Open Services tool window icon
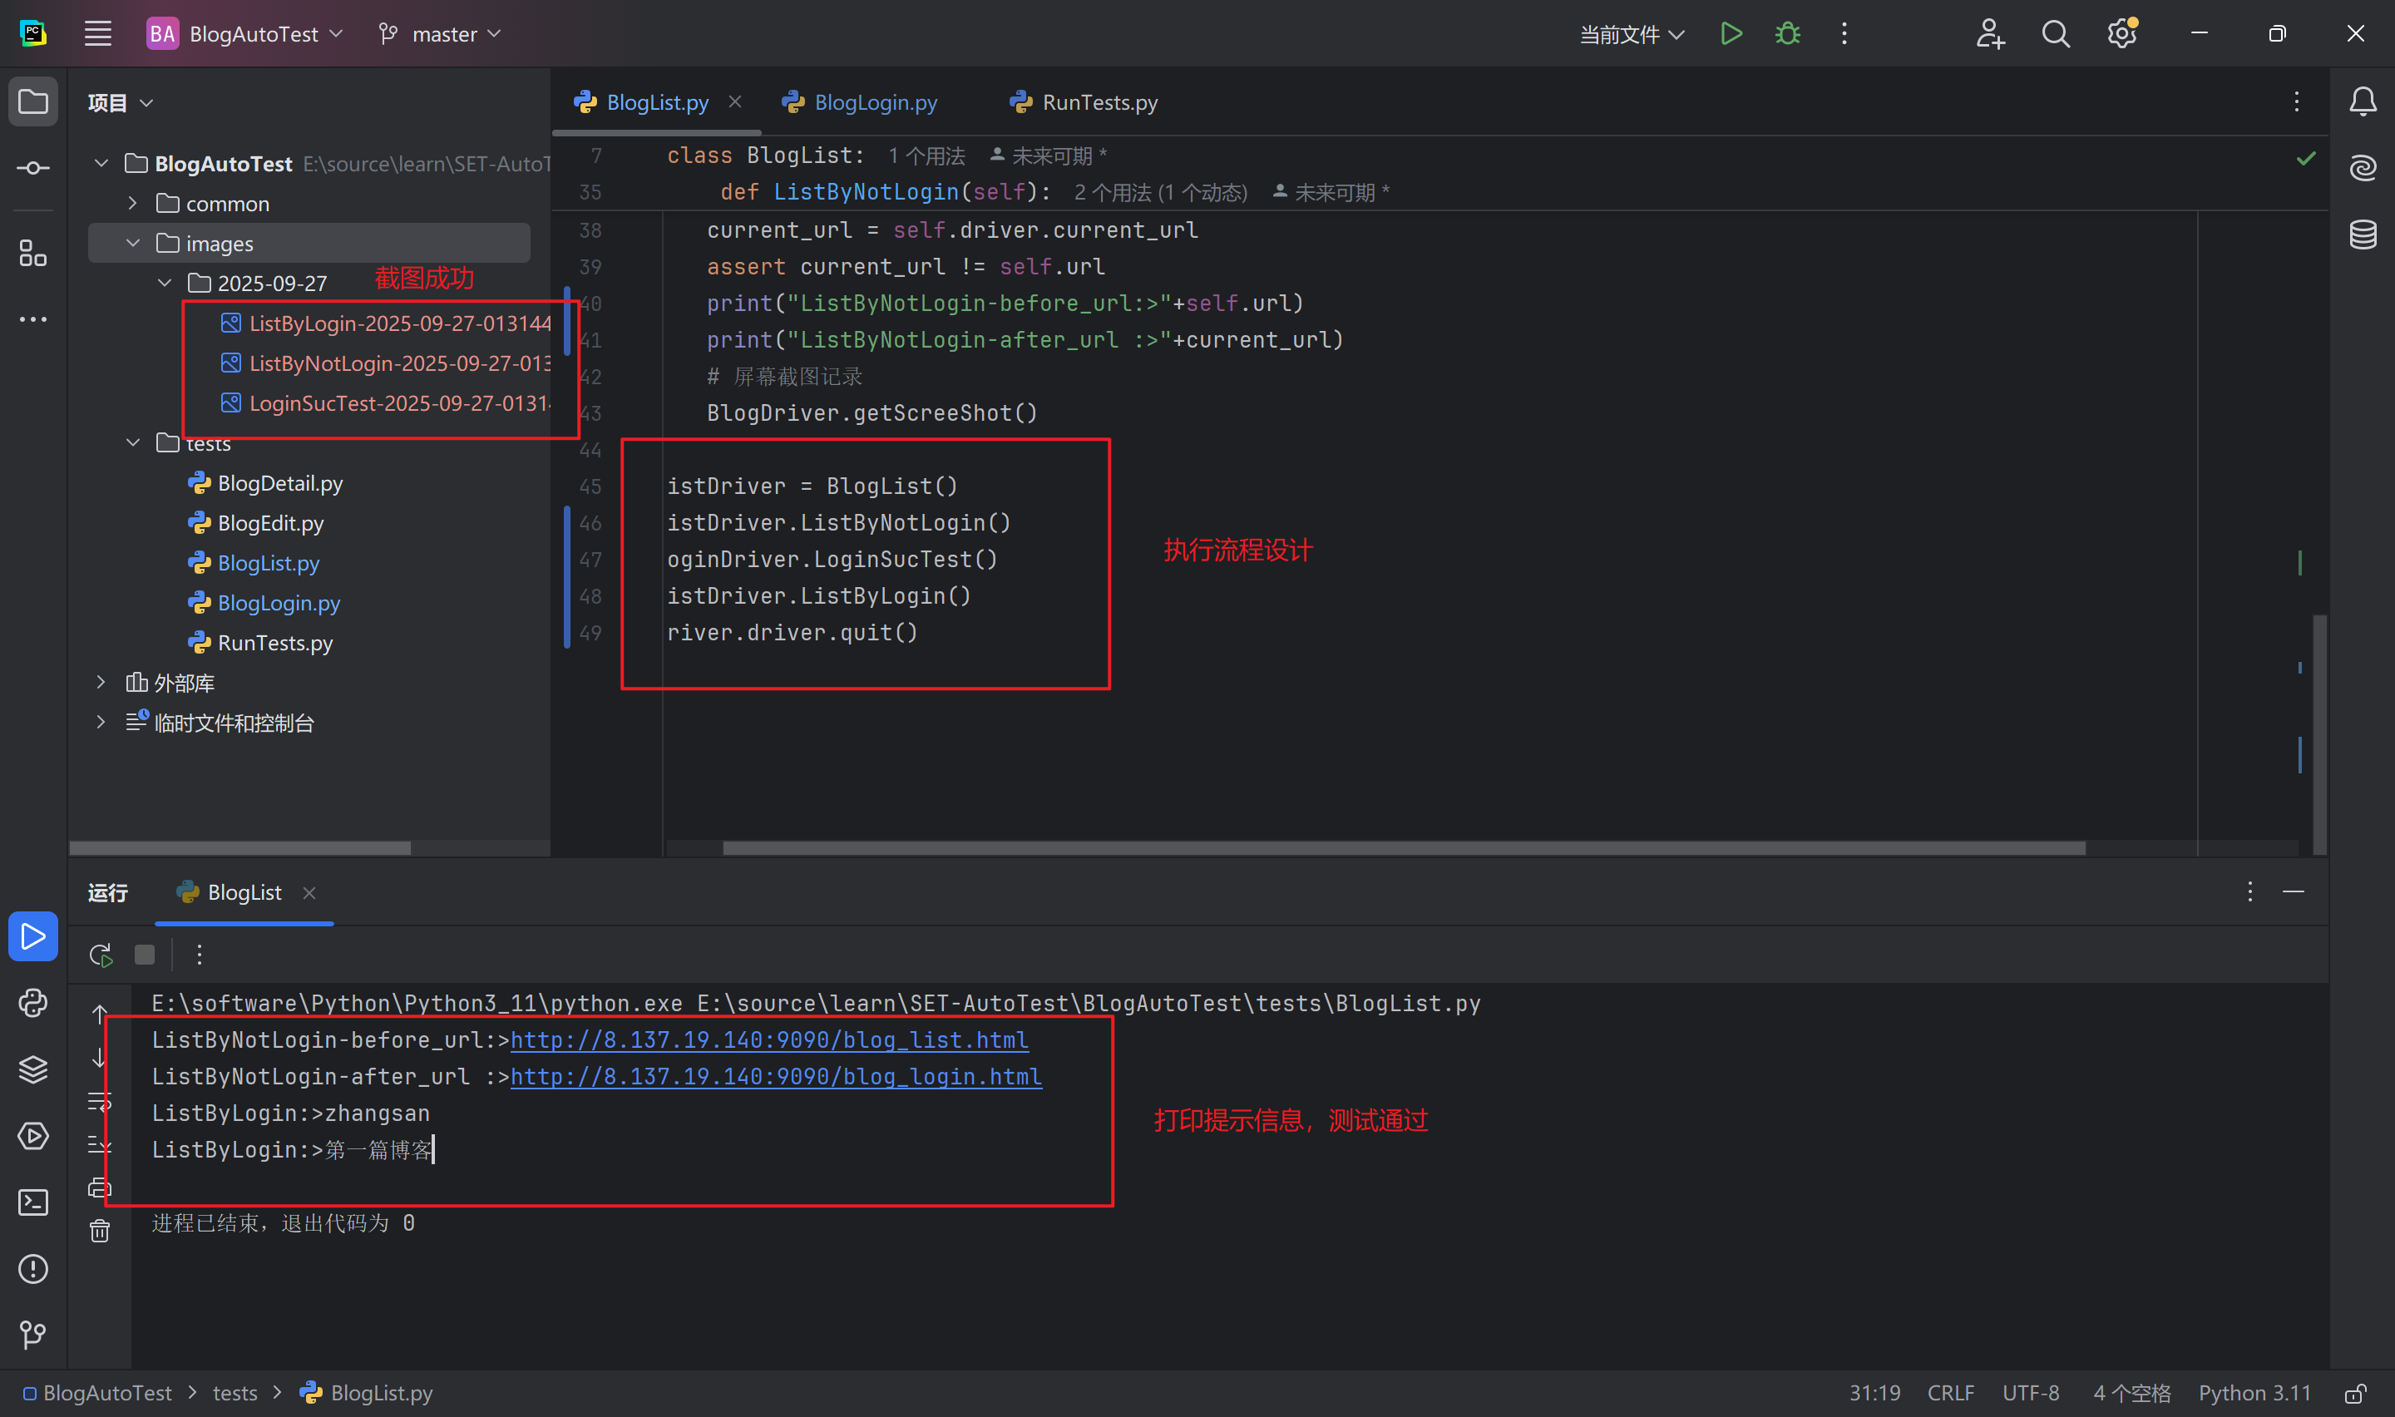 pos(33,1135)
